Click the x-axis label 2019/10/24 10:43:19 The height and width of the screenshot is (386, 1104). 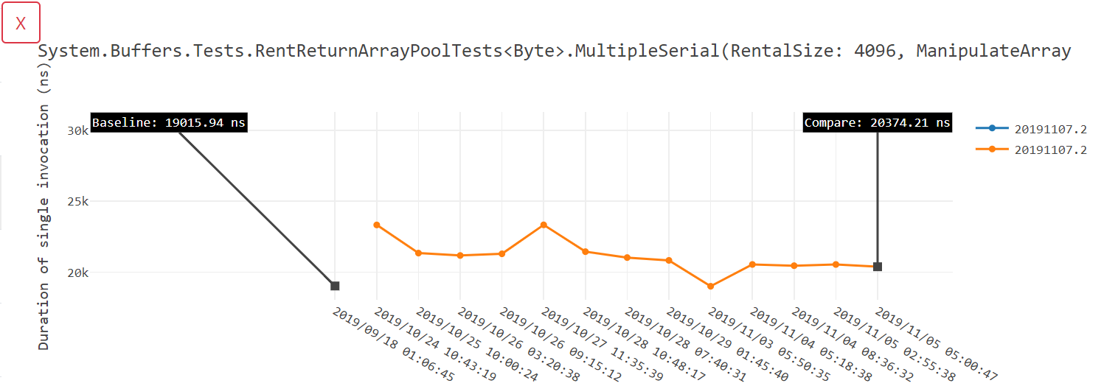click(436, 343)
